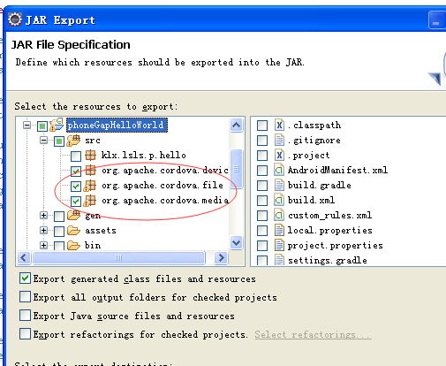Collapse the src folder tree node

point(43,141)
